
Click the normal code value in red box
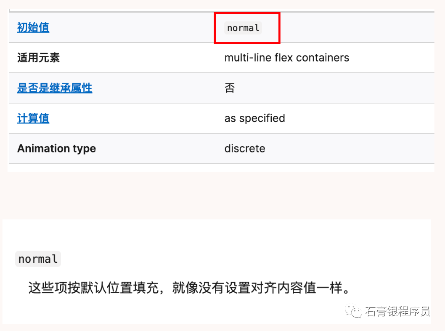point(243,28)
